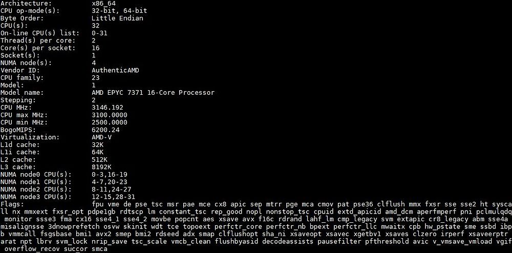Click the 'Flags:' label

tap(12, 204)
